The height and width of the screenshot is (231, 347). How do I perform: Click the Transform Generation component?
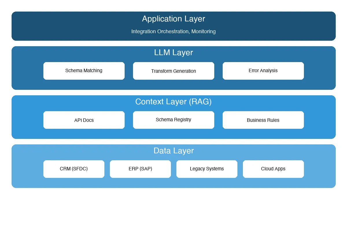click(x=173, y=71)
